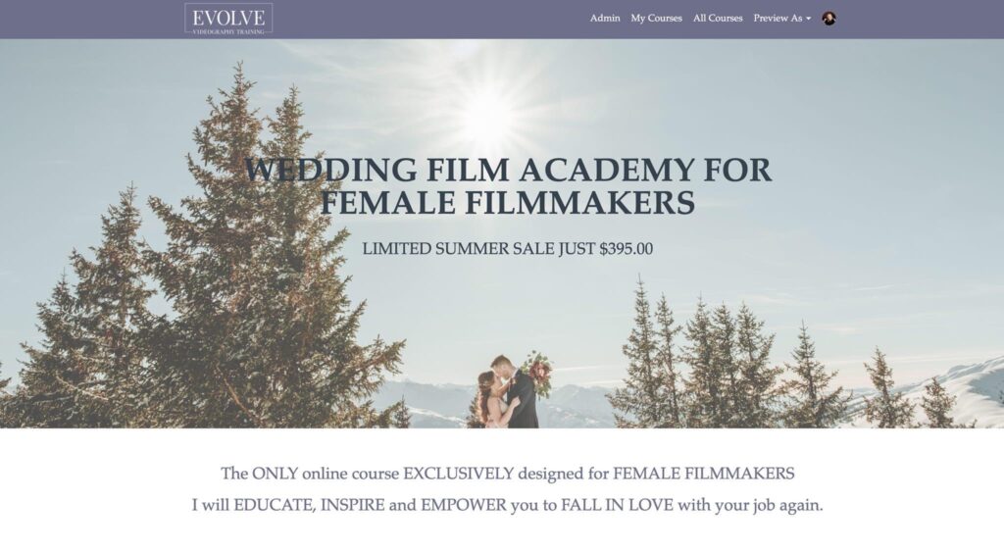1004x552 pixels.
Task: Click the bride's bouquet in the photo
Action: coord(538,374)
